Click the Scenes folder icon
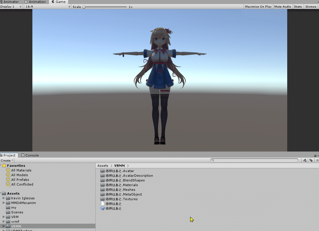 coord(8,212)
